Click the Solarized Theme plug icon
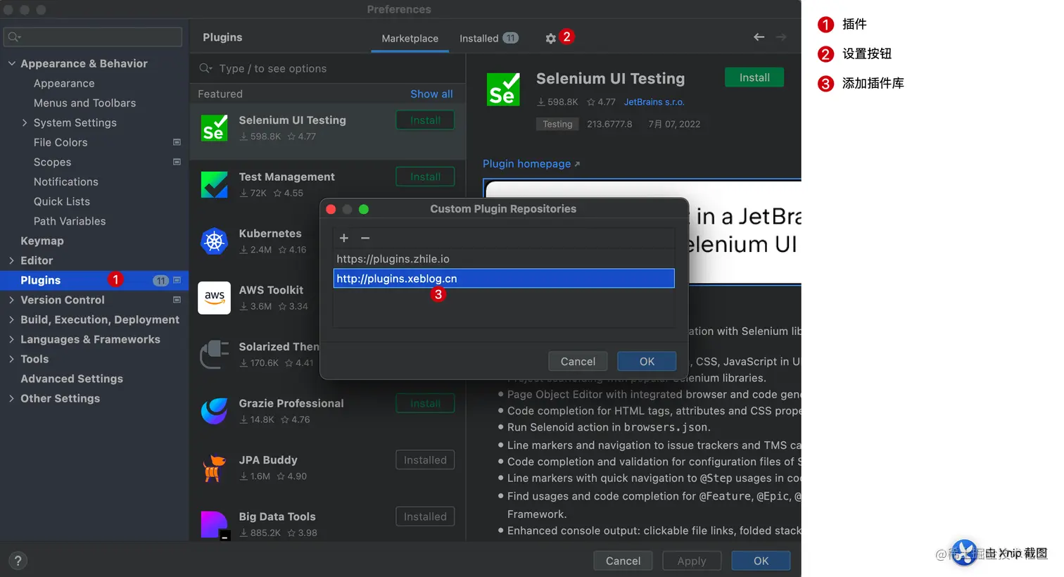This screenshot has width=1064, height=577. pyautogui.click(x=214, y=355)
